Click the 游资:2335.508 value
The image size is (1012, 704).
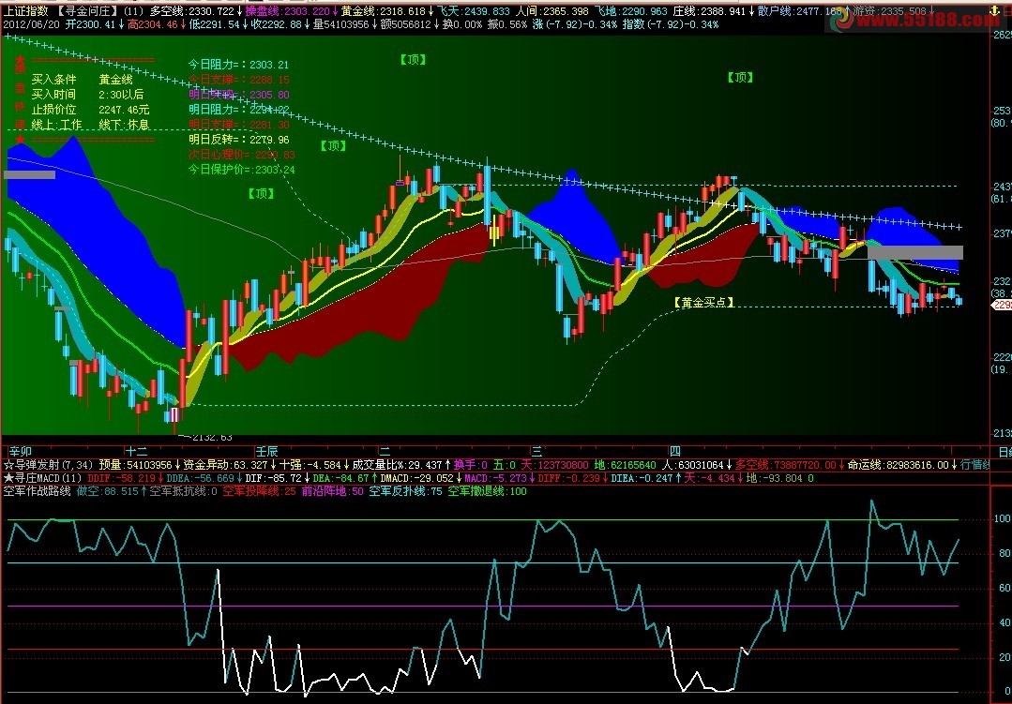pyautogui.click(x=889, y=11)
